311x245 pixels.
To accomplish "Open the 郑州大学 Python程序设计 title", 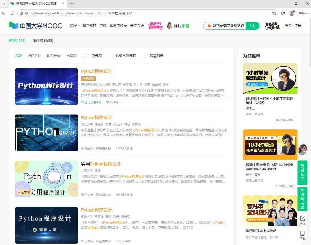I will [x=96, y=210].
